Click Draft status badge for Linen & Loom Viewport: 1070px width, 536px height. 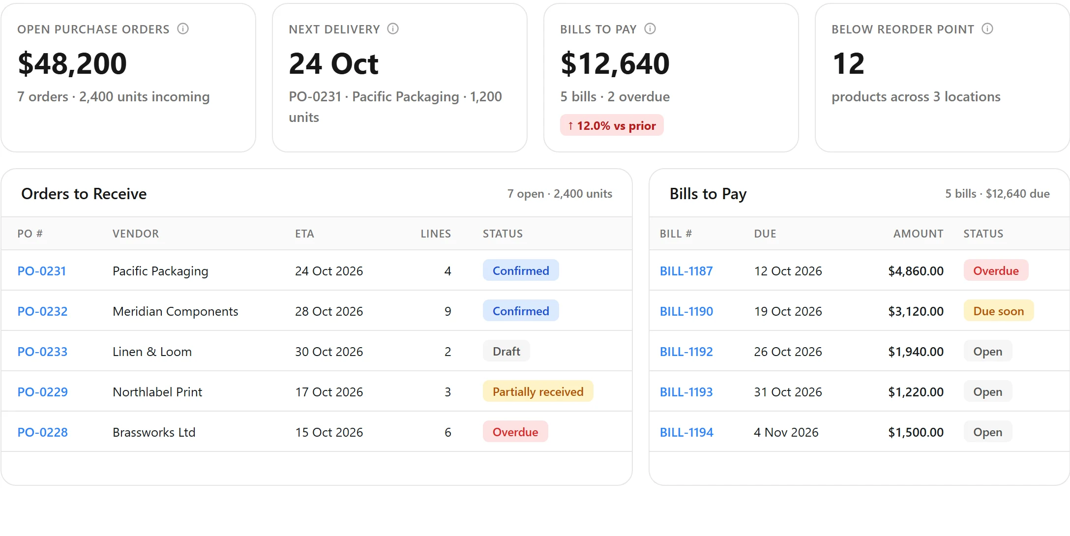[x=506, y=351]
